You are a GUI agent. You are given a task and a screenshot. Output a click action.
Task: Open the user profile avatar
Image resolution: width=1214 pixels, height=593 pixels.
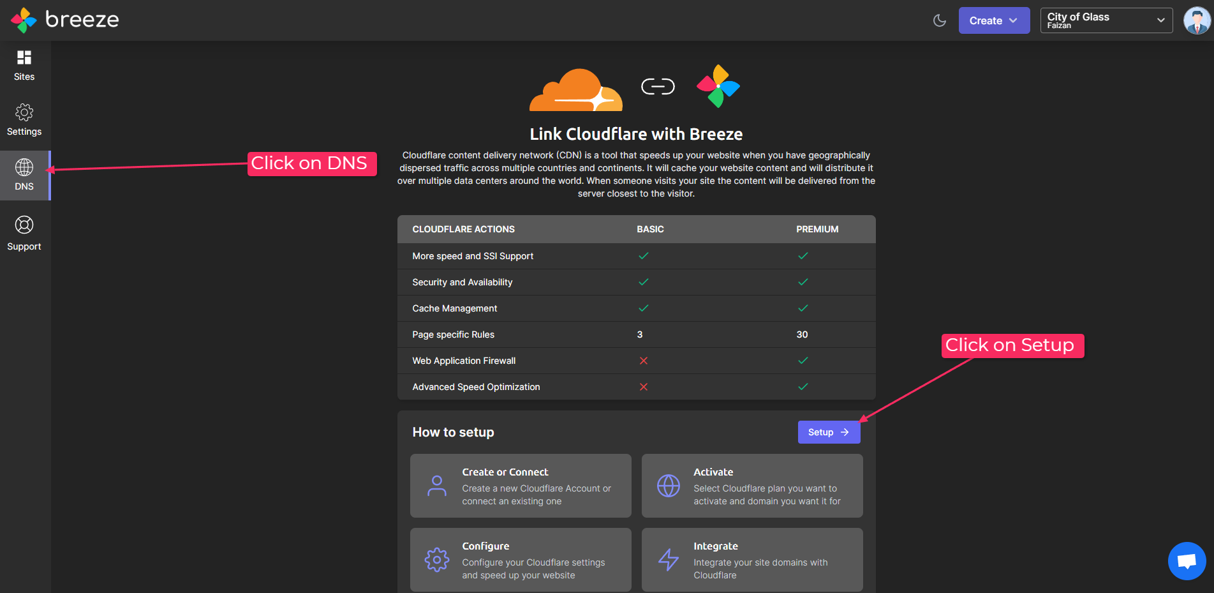1197,20
